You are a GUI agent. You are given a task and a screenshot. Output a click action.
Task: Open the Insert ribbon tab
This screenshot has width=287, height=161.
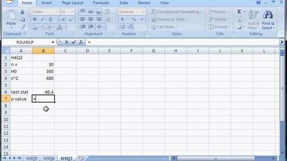pos(47,3)
